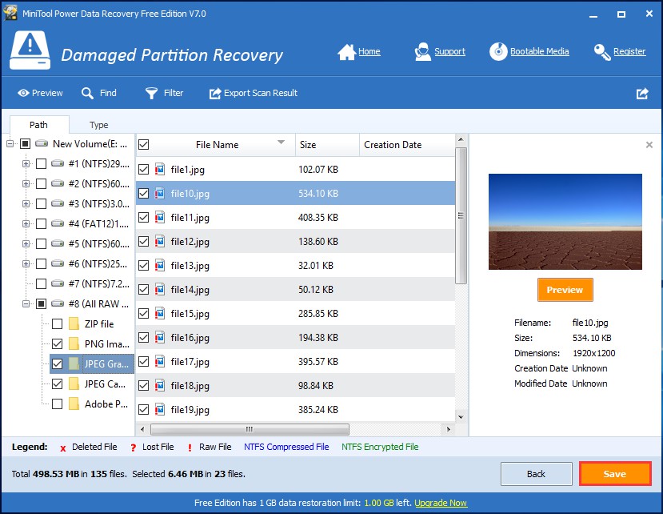Toggle the select-all checkbox in file list header
This screenshot has width=663, height=514.
coord(144,144)
